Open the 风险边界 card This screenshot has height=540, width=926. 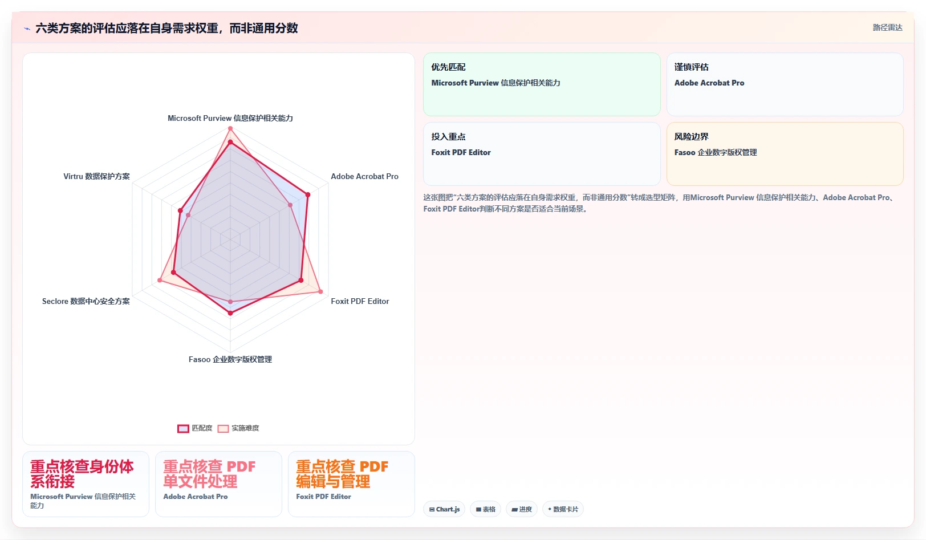point(785,154)
